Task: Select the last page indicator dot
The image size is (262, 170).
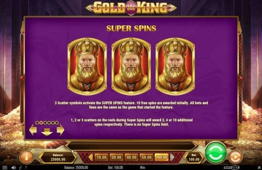Action: (57, 123)
